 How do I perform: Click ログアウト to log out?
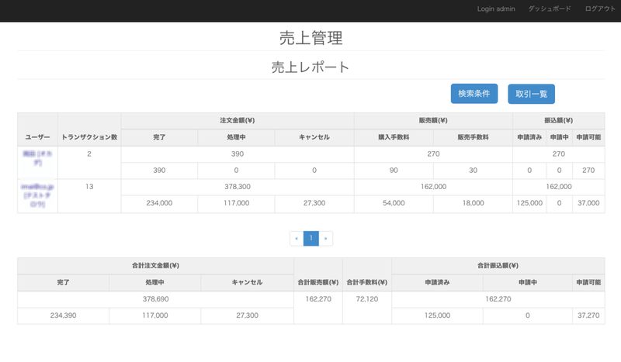[x=600, y=9]
